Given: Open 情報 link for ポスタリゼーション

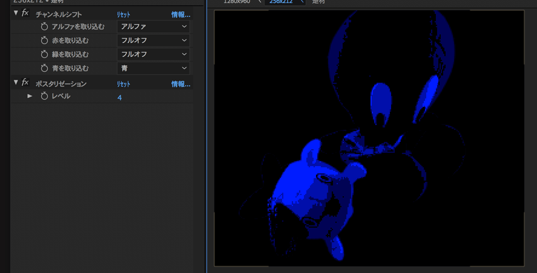Looking at the screenshot, I should point(181,84).
